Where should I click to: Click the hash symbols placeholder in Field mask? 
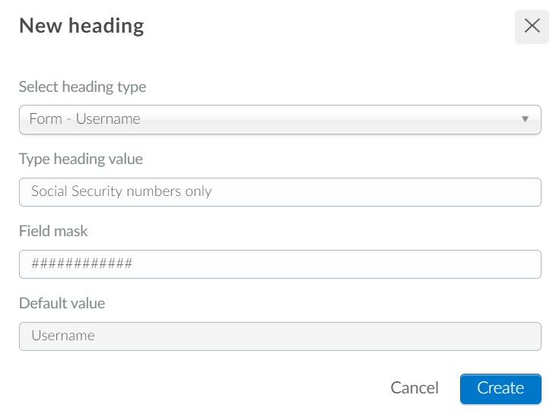(82, 264)
